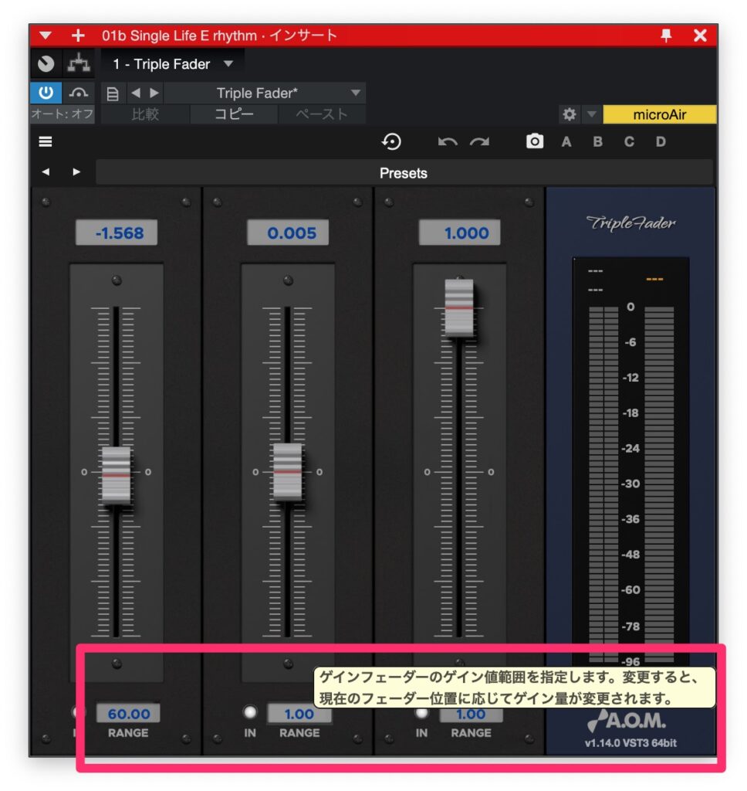The height and width of the screenshot is (791, 747).
Task: Click the yellow microAir button
Action: click(x=659, y=114)
